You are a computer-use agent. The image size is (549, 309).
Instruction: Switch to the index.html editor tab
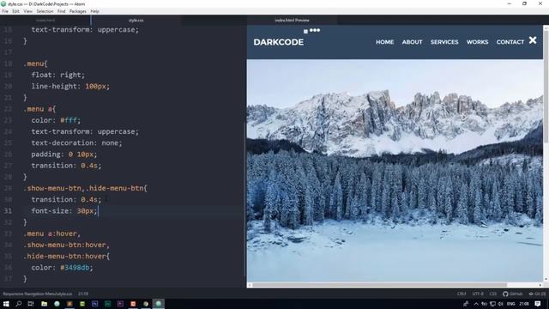[x=45, y=21]
